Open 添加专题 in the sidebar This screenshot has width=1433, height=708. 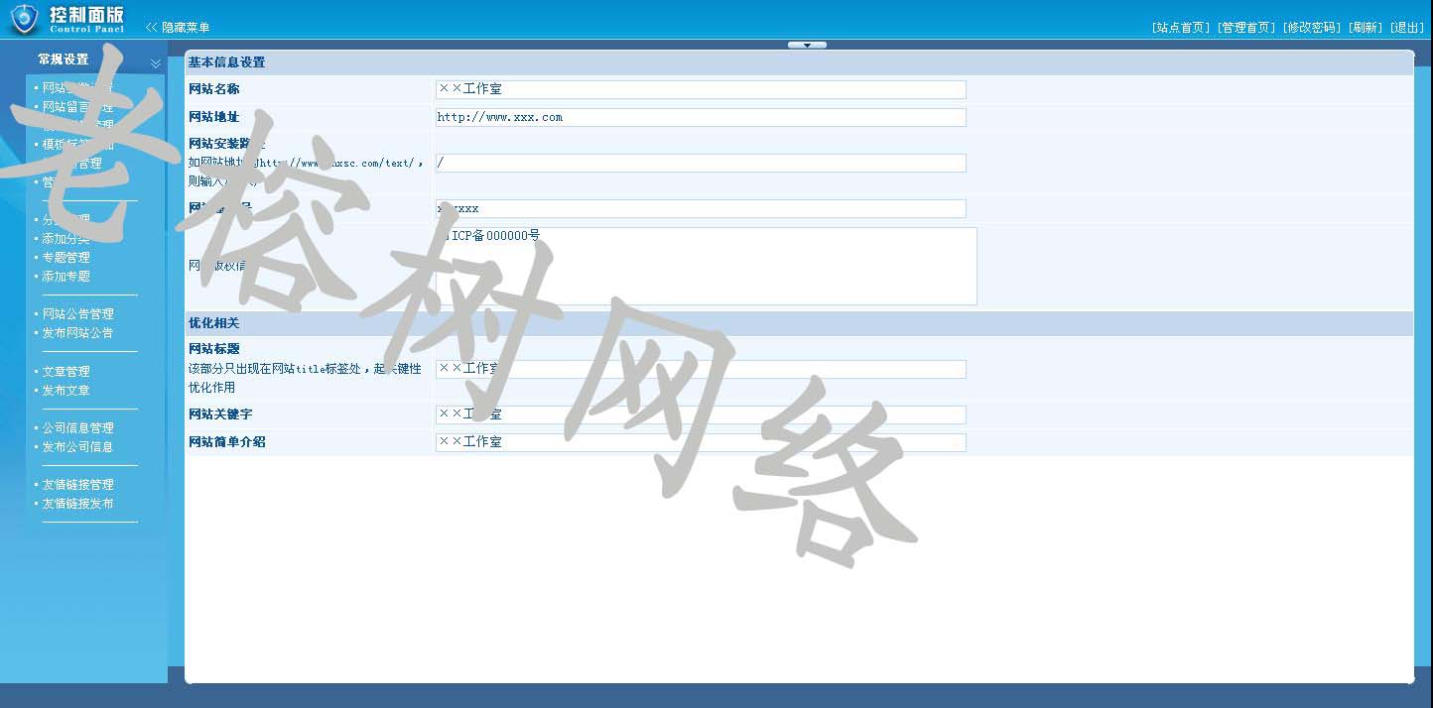tap(65, 277)
